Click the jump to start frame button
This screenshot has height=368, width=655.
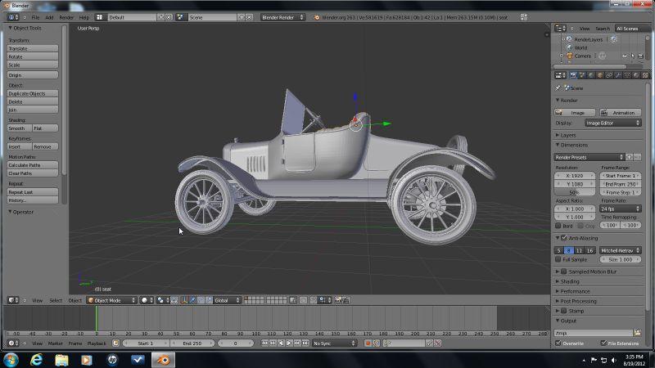coord(264,343)
